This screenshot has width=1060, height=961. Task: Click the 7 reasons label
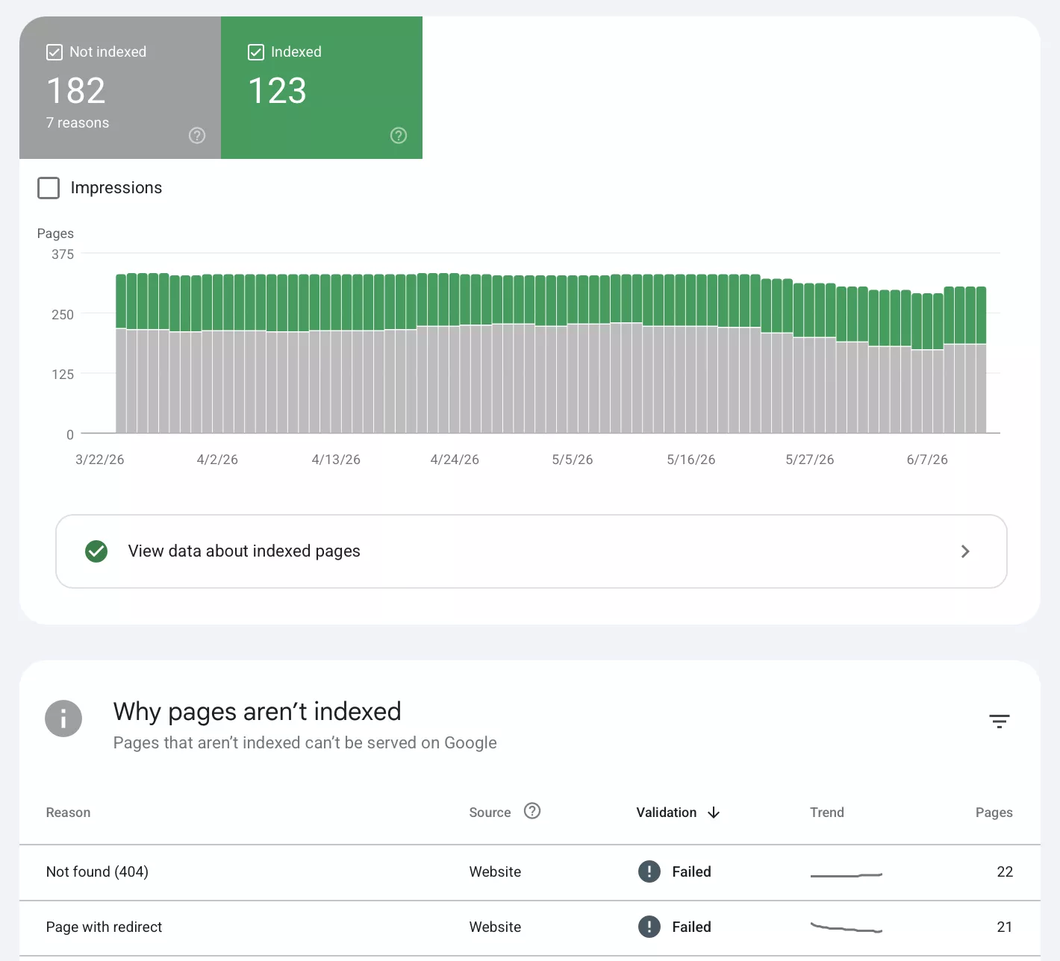pos(78,123)
